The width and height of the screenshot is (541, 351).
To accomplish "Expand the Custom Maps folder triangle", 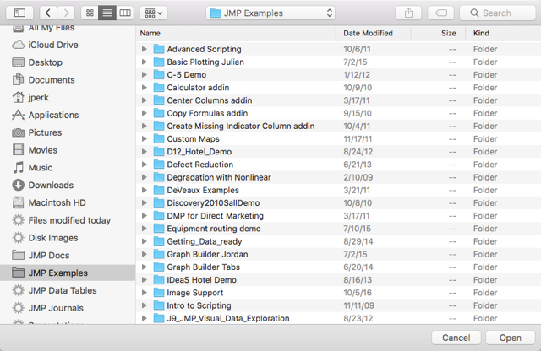I will pos(145,139).
